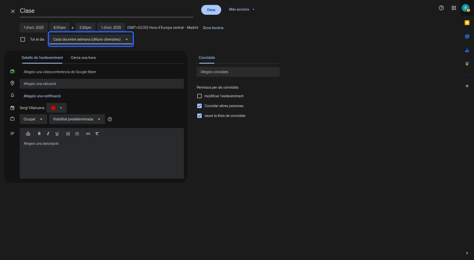The height and width of the screenshot is (260, 474).
Task: Open the recurrence dropdown 'Cada dia entre setmana'
Action: click(91, 40)
